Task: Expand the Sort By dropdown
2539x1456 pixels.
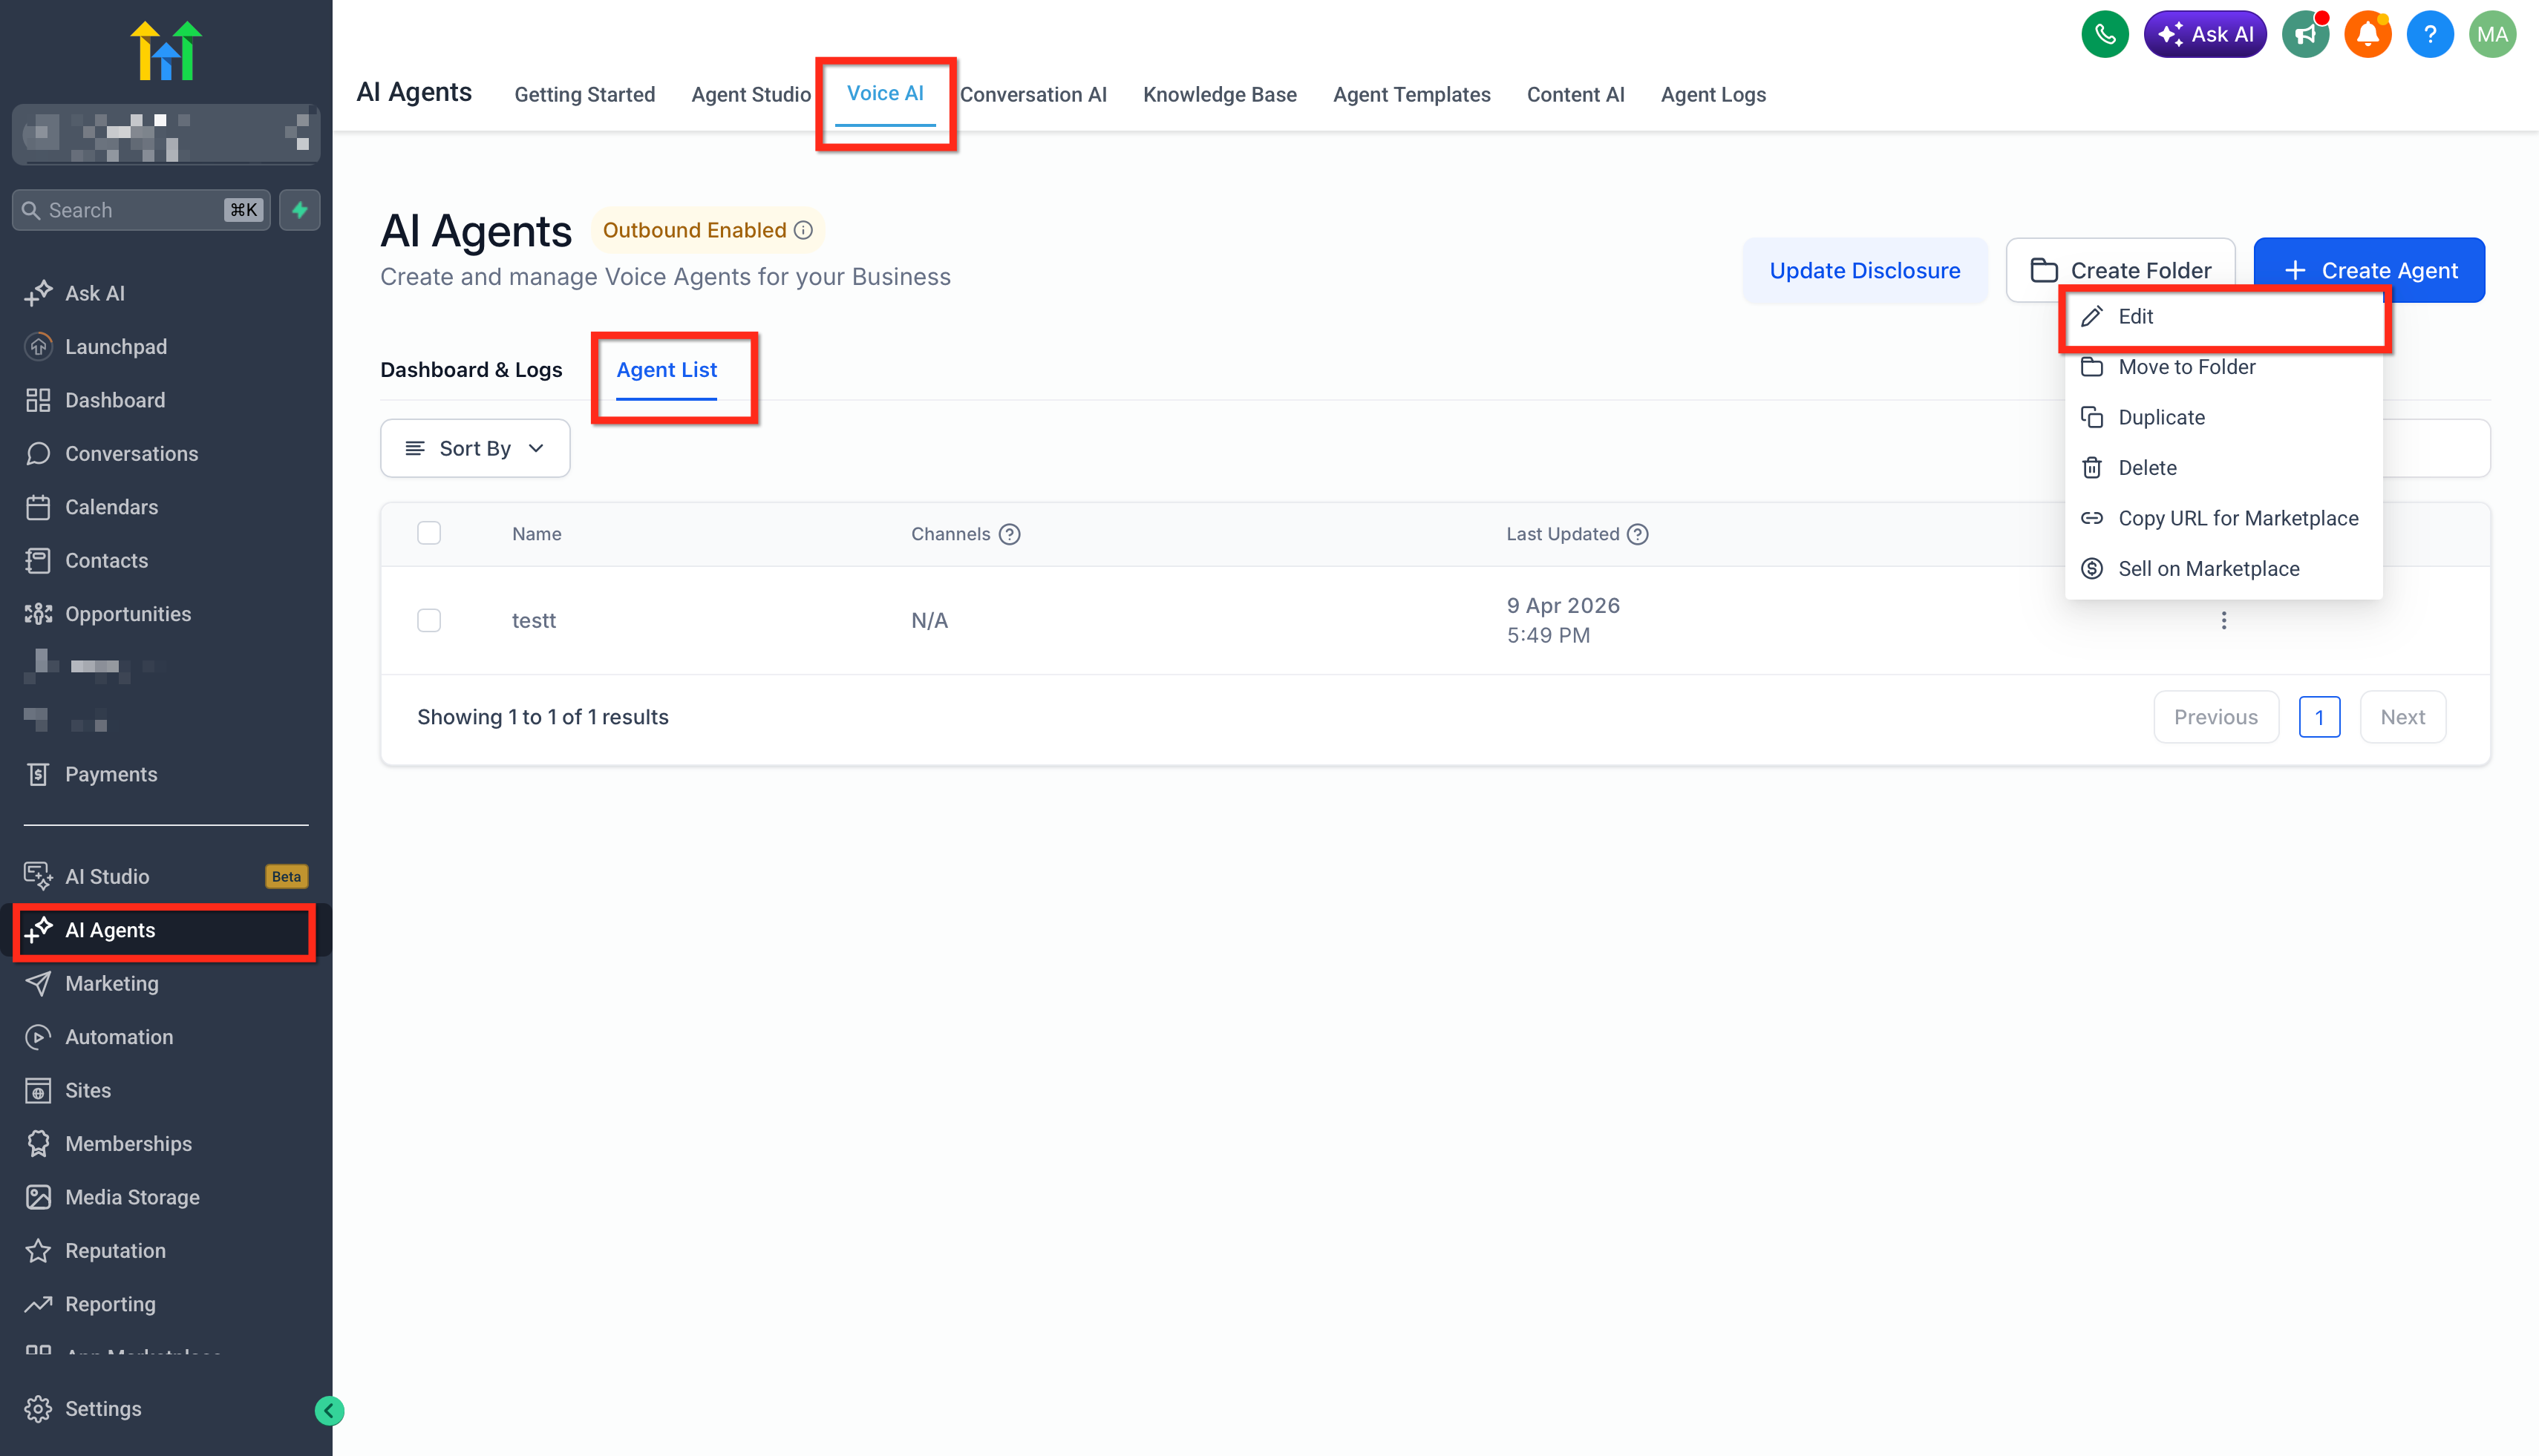Action: [475, 448]
